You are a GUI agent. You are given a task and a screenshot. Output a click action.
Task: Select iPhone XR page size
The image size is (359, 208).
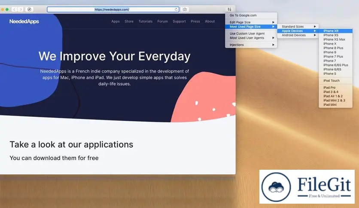(336, 31)
